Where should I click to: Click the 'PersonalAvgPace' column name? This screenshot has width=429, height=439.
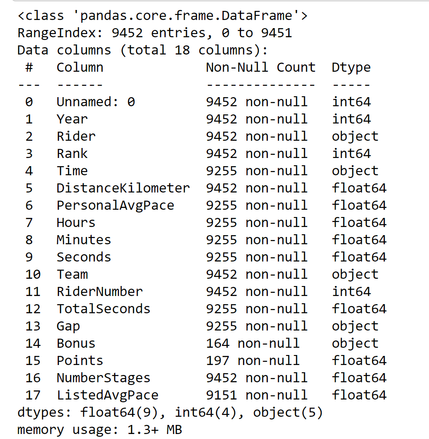[115, 205]
